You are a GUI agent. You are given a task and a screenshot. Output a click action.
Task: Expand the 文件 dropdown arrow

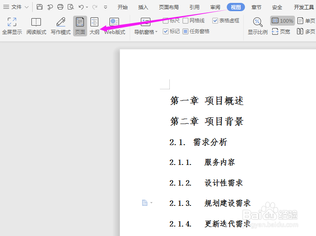tap(26, 7)
